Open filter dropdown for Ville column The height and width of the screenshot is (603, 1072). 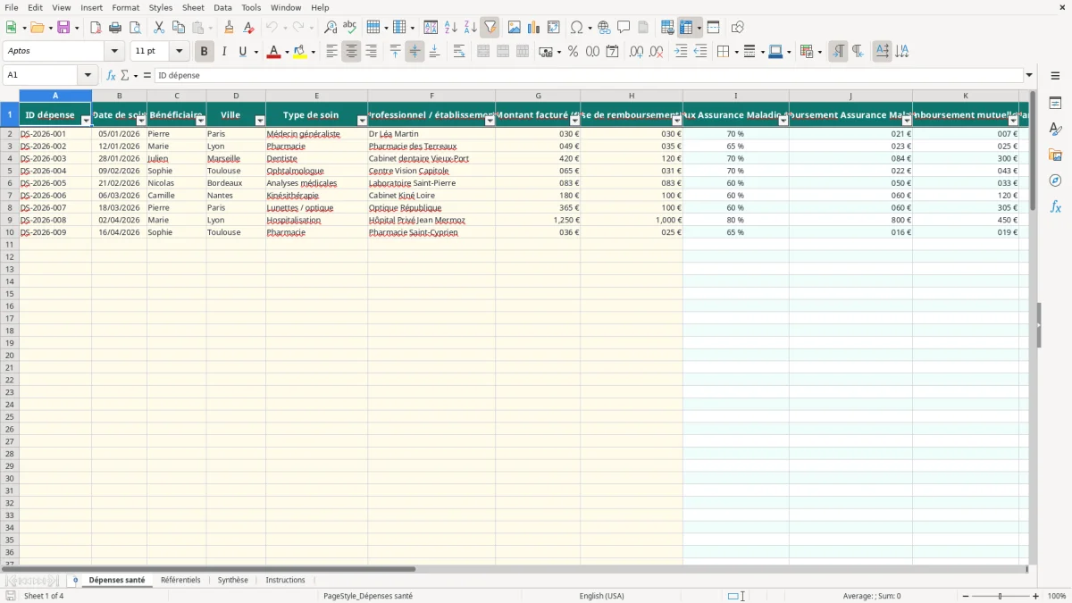[x=260, y=121]
